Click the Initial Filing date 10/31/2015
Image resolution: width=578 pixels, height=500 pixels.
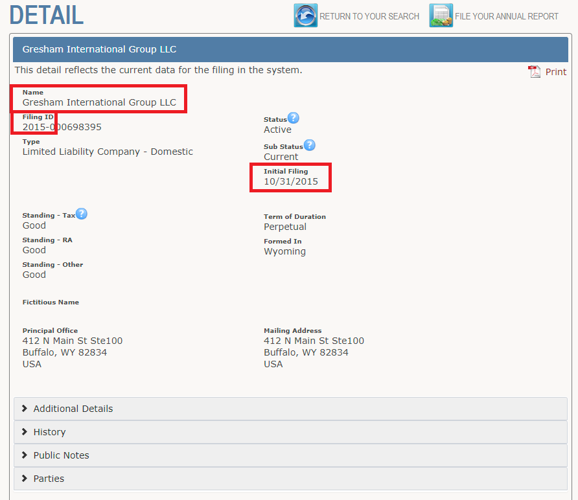coord(291,181)
